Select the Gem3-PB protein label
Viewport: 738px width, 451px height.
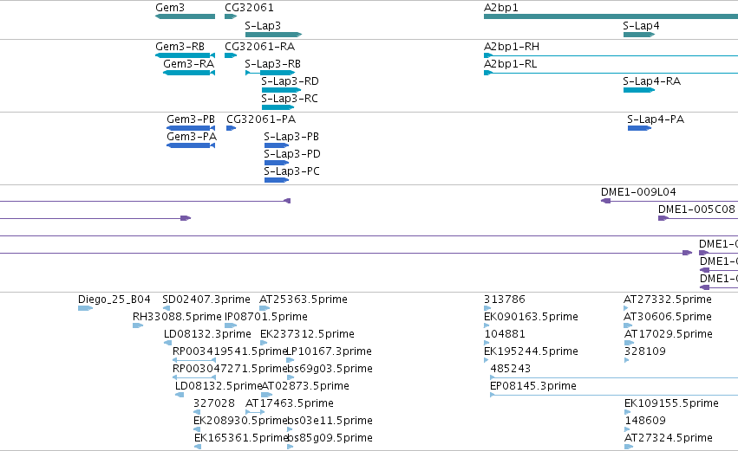click(191, 119)
